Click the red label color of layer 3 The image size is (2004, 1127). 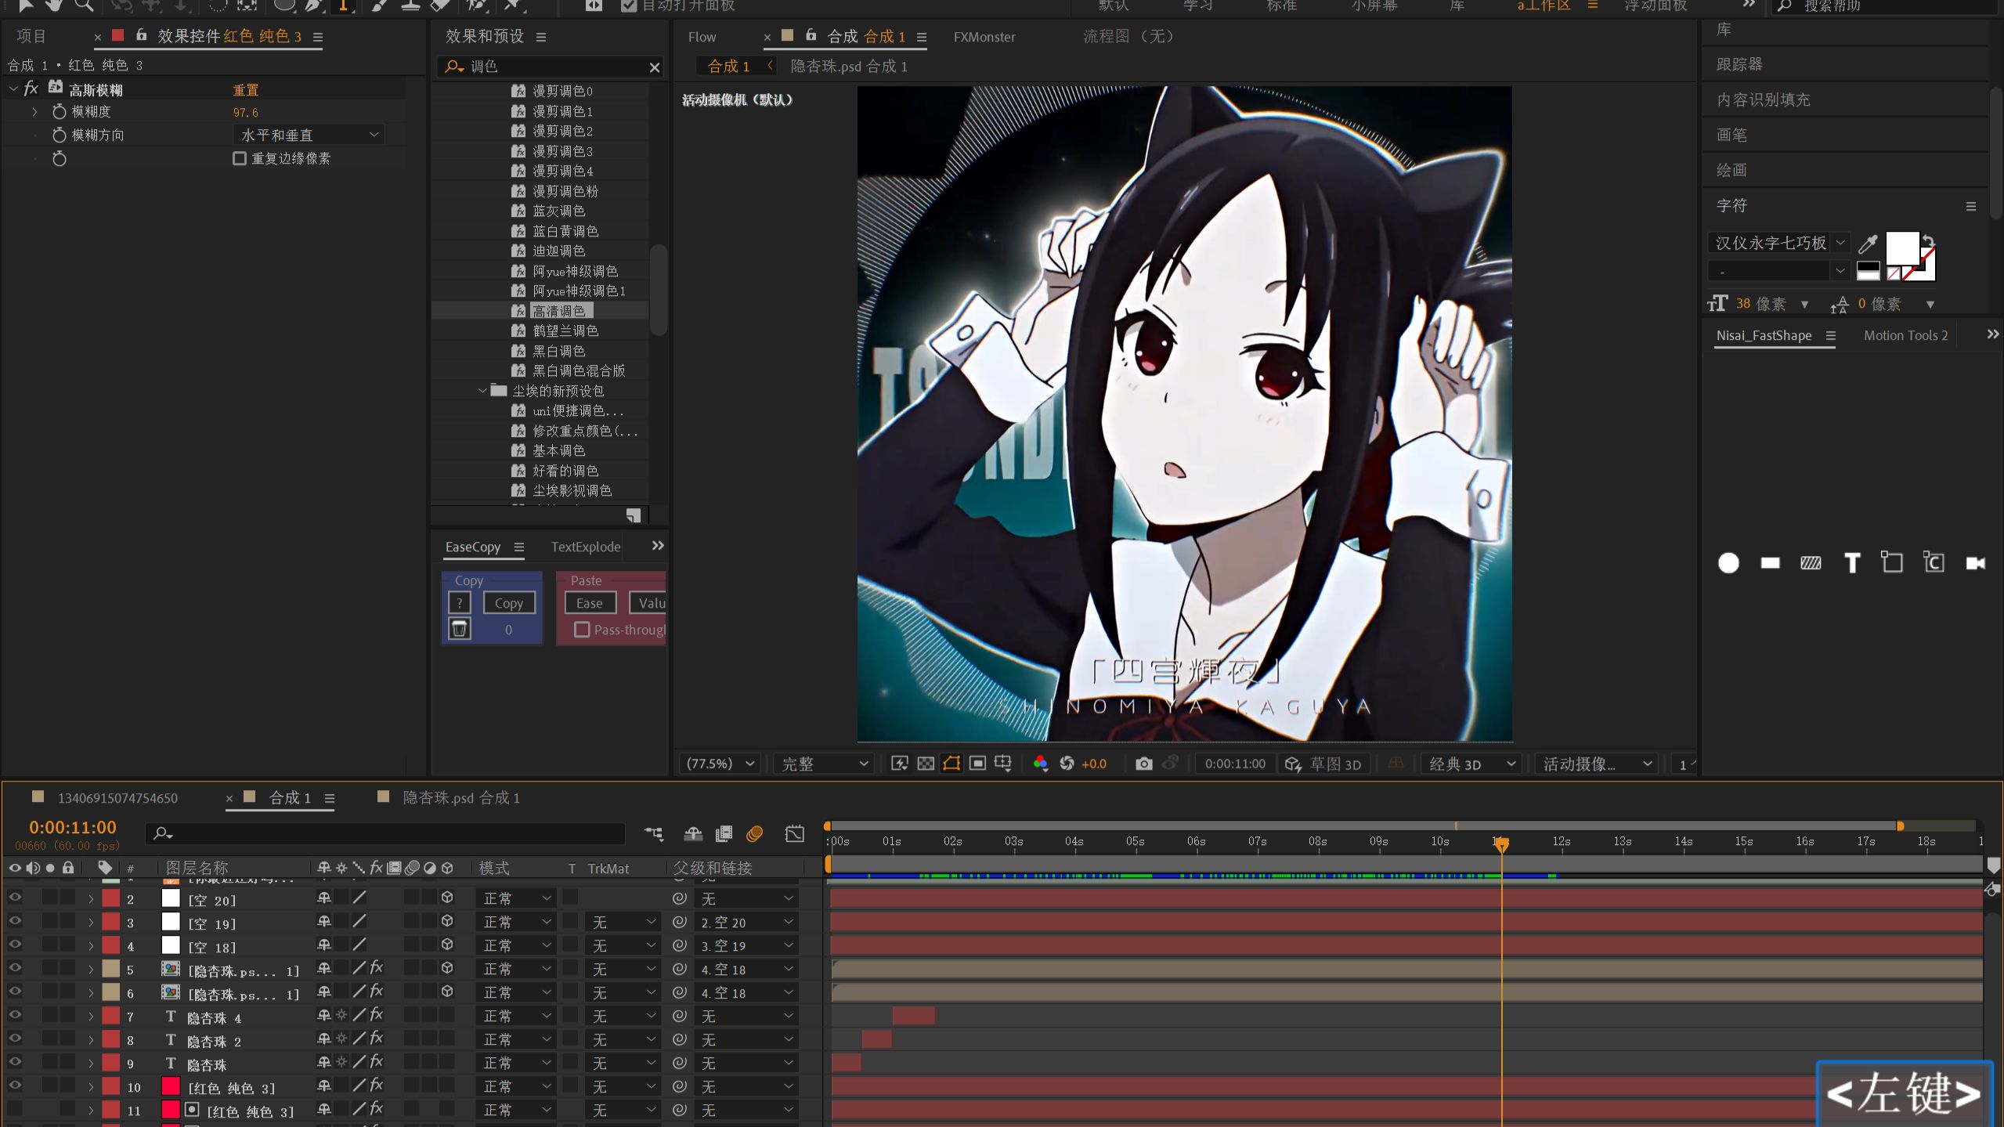tap(111, 922)
